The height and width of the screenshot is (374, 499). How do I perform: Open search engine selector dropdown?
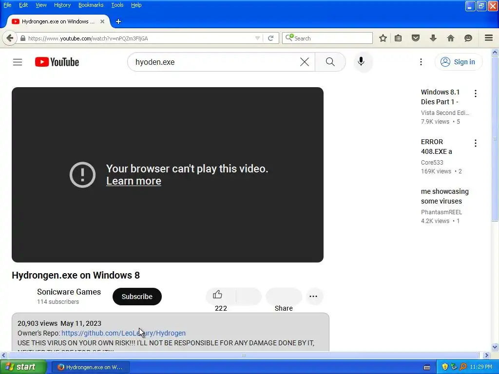[x=289, y=38]
